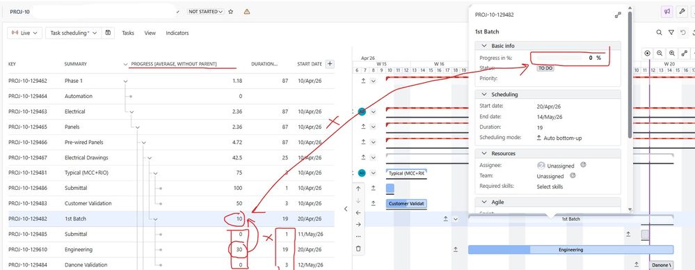Collapse the Phase 1 tree row
The image size is (695, 270).
tap(125, 81)
